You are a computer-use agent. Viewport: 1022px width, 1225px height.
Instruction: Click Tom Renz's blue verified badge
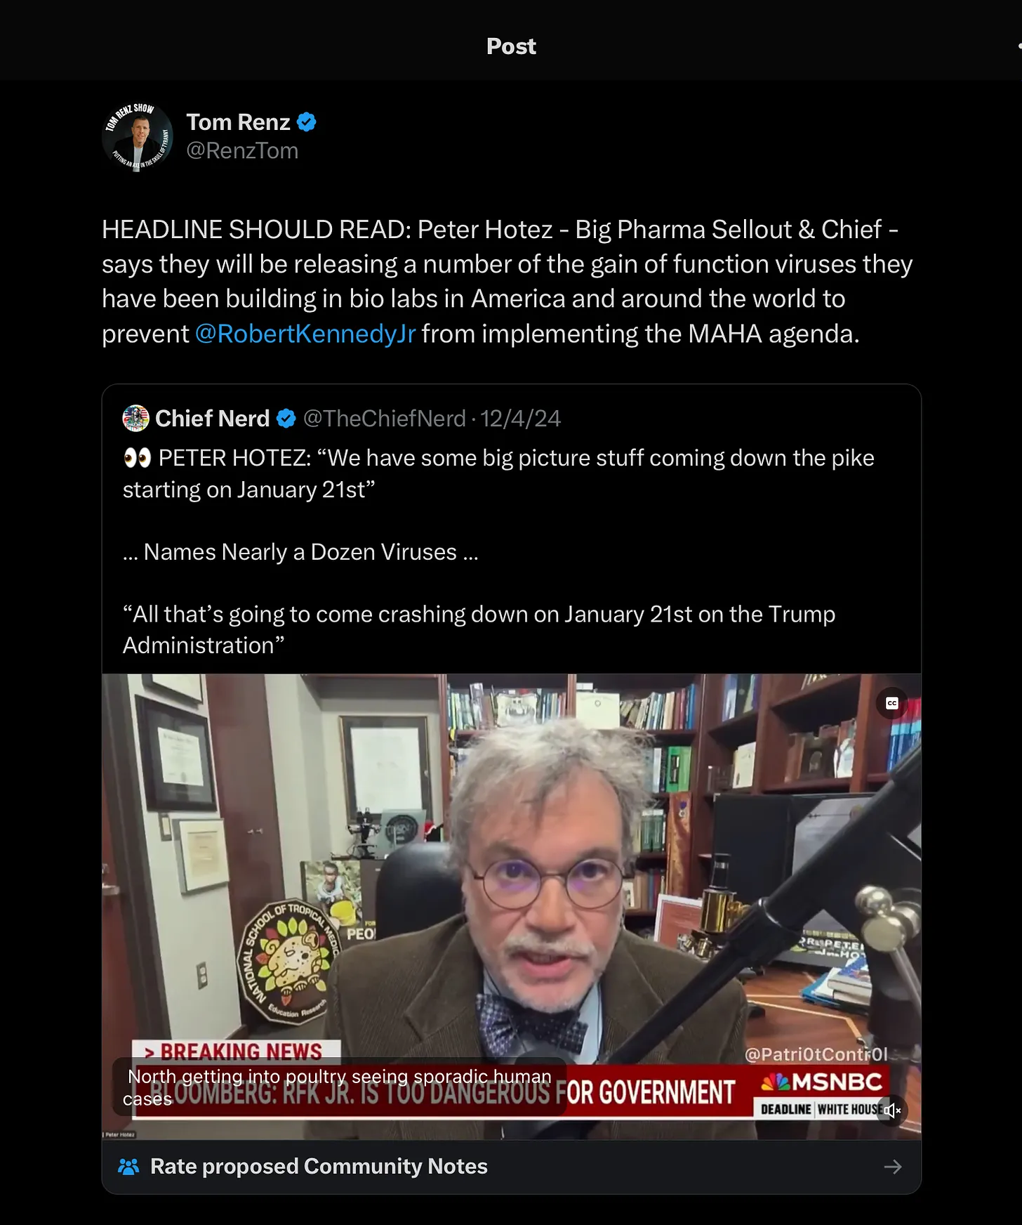coord(307,122)
